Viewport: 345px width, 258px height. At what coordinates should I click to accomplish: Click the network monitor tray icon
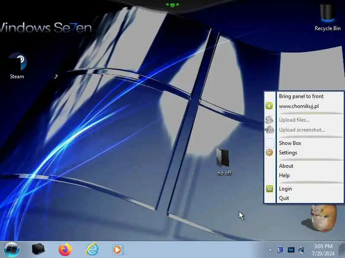pos(291,250)
